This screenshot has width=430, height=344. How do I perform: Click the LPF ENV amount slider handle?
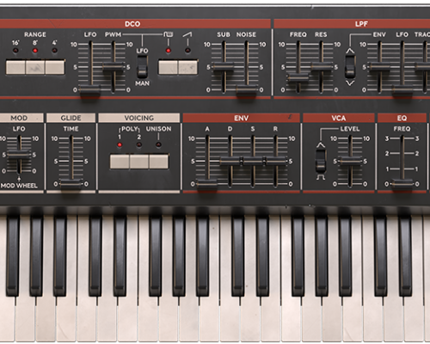coord(380,67)
